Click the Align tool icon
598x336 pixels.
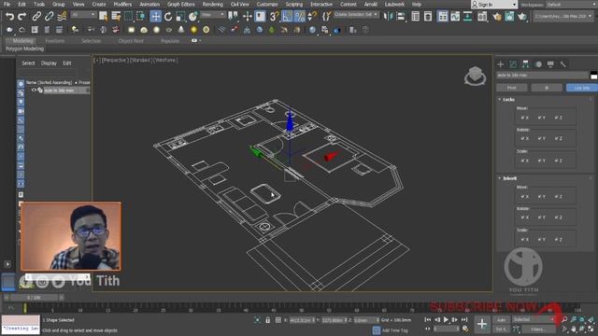click(401, 17)
